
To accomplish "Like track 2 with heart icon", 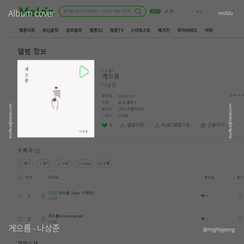I will tap(203, 219).
